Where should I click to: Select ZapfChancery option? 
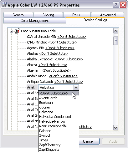[59, 145]
